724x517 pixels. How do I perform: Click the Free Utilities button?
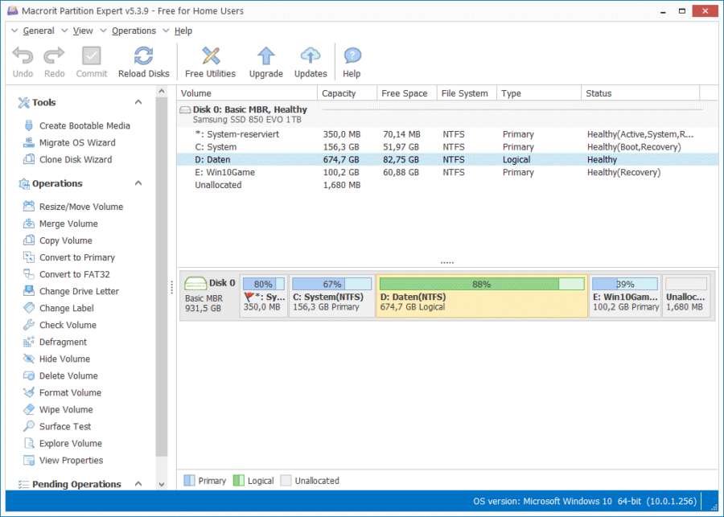(210, 60)
